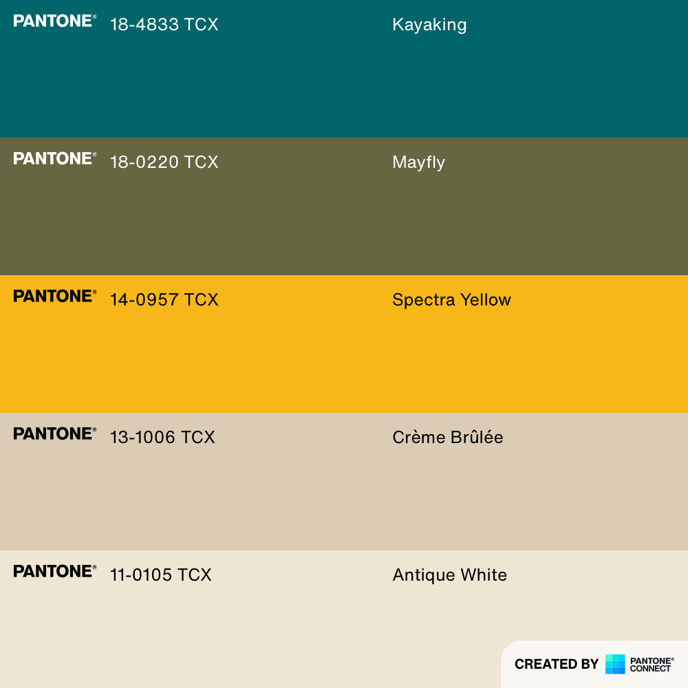Click the color name "Kayaking"
Screen dimensions: 688x688
429,25
